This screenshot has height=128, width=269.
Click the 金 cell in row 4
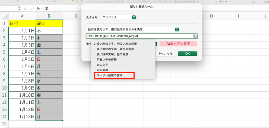click(49, 45)
